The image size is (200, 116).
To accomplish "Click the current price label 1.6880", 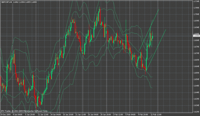I will point(196,36).
